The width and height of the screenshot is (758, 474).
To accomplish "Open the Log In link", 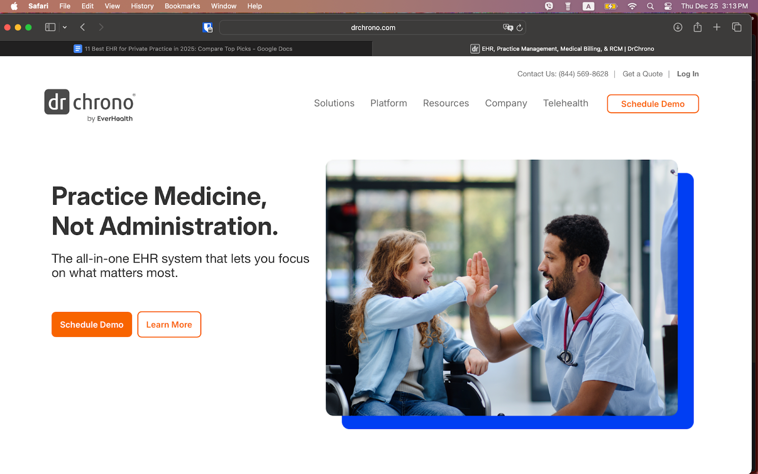I will point(687,74).
